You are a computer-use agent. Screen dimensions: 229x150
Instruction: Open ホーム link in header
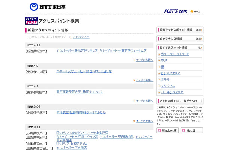pyautogui.click(x=197, y=12)
